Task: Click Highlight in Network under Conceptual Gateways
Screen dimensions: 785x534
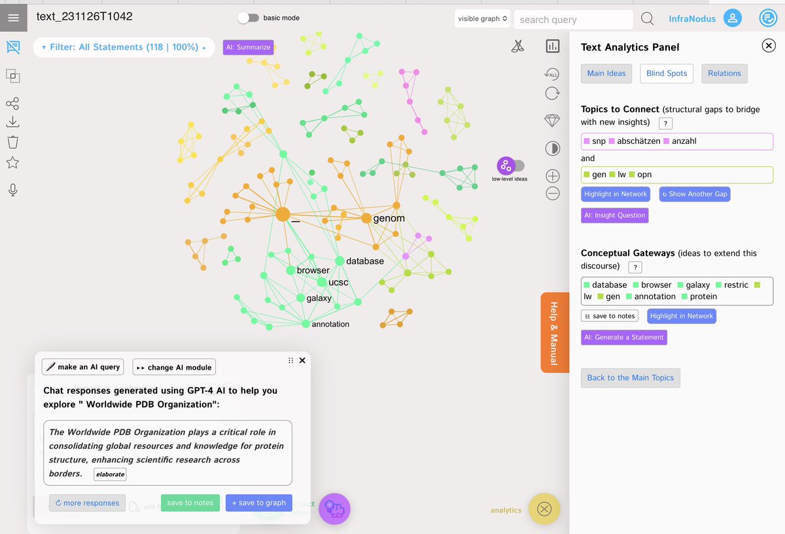Action: pyautogui.click(x=682, y=316)
